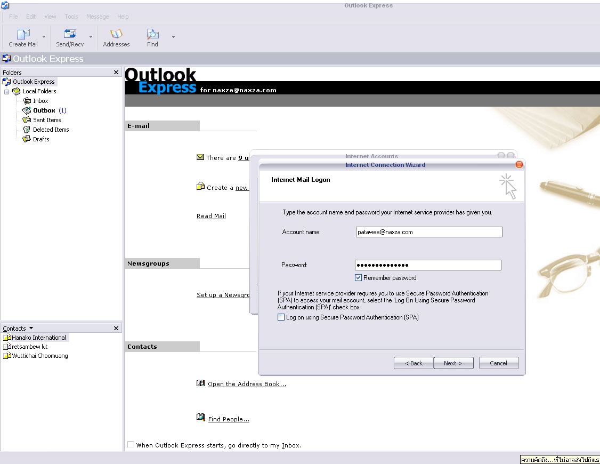Click the Outlook Express banner icon
This screenshot has height=464, width=600.
click(6, 59)
